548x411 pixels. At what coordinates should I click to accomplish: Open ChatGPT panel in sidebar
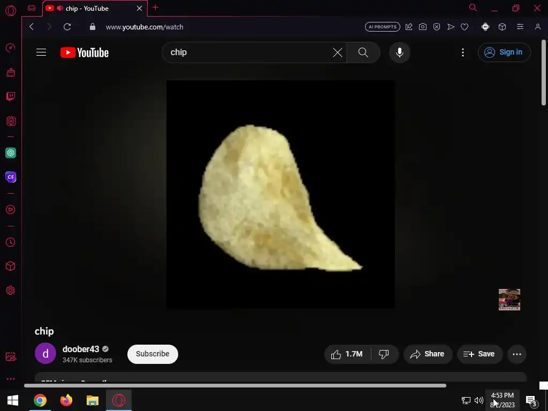tap(11, 153)
